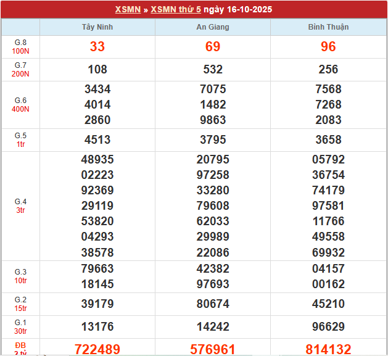The height and width of the screenshot is (356, 388).
Task: Select the An Giang column header
Action: click(x=213, y=27)
